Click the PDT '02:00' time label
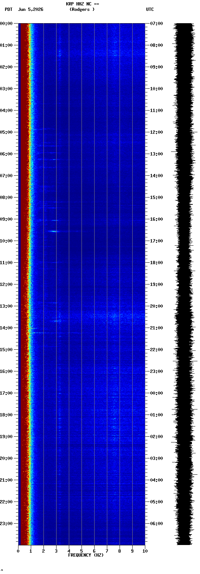This screenshot has height=574, width=200. [x=6, y=67]
